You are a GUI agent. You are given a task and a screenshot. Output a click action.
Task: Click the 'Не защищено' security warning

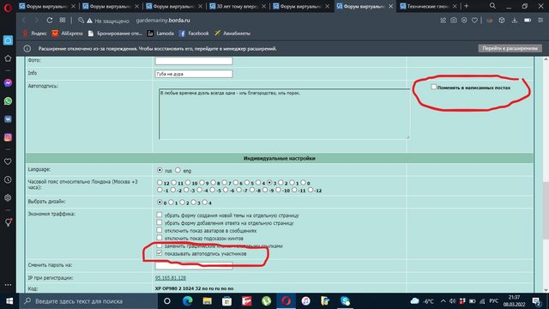(108, 21)
